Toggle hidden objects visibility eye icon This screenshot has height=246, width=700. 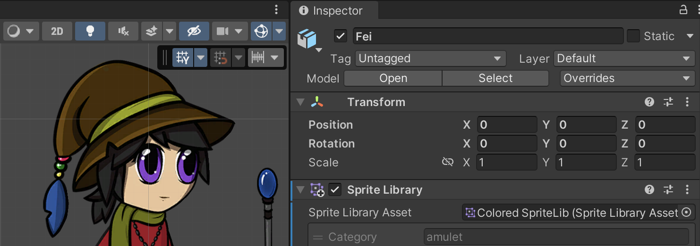(194, 32)
